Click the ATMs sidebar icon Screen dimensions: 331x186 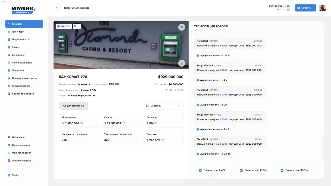point(9,55)
